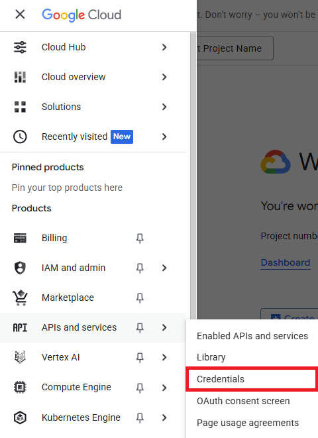Click the New badge next to Recently visited
Screen dimensions: 318x438
[x=122, y=137]
